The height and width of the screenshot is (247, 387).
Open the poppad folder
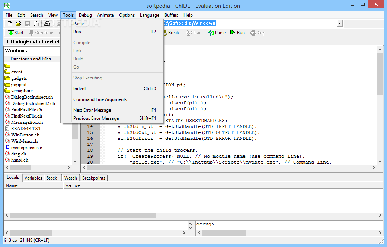[16, 85]
